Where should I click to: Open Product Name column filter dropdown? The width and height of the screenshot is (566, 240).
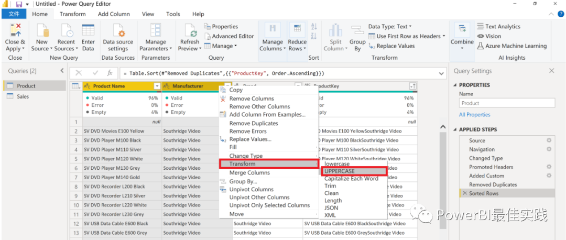(157, 86)
